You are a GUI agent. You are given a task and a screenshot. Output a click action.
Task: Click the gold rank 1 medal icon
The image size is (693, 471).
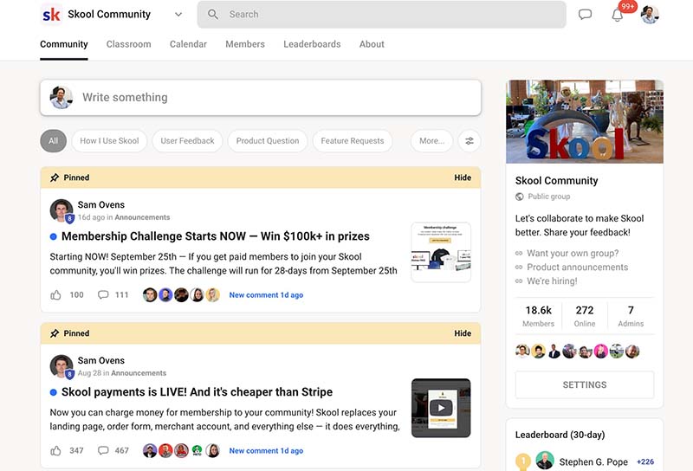click(523, 461)
